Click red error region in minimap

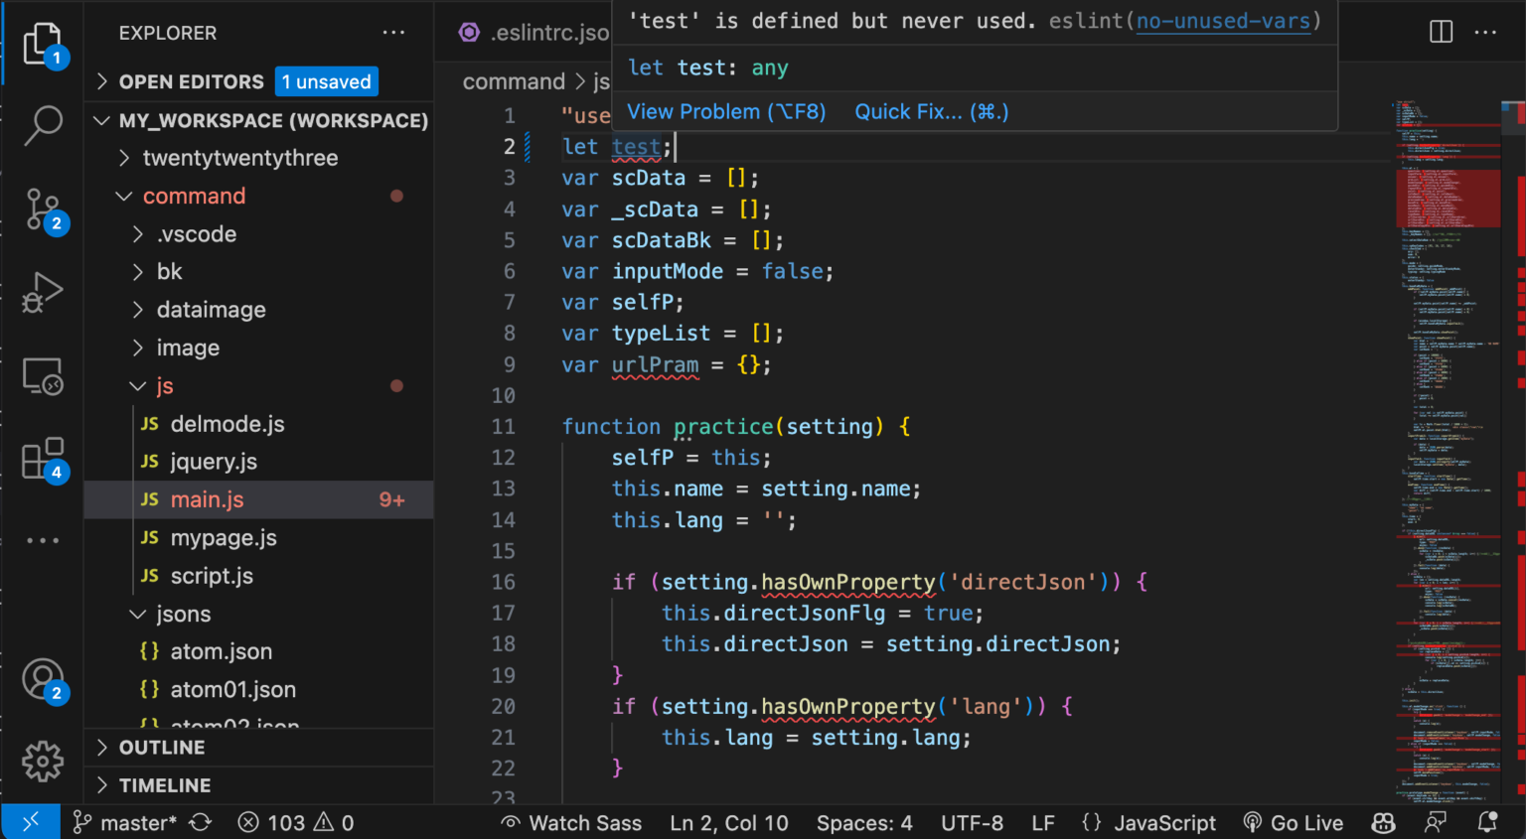click(x=1448, y=198)
